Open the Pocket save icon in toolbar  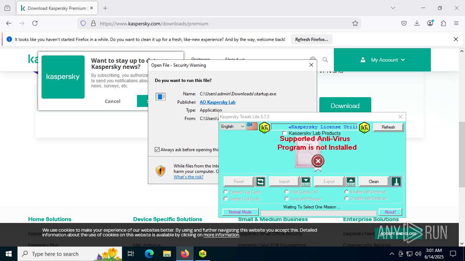click(x=404, y=23)
